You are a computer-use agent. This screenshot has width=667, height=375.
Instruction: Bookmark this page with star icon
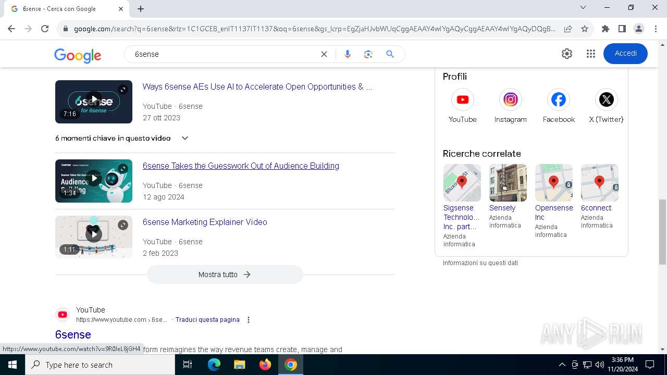[x=585, y=29]
